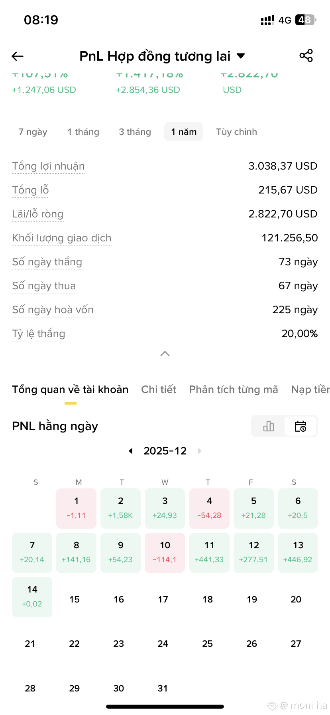Viewport: 330px width, 715px height.
Task: Select the 1 tháng period
Action: [x=83, y=132]
